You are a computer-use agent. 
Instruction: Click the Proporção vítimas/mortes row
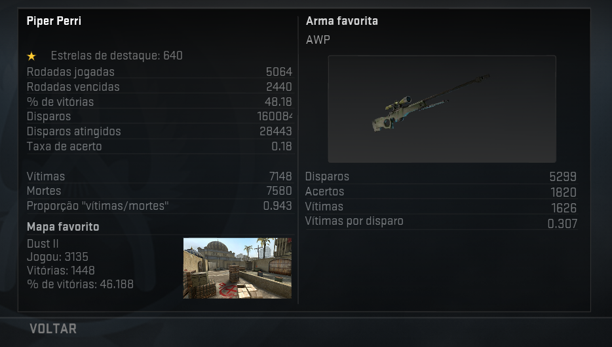159,206
